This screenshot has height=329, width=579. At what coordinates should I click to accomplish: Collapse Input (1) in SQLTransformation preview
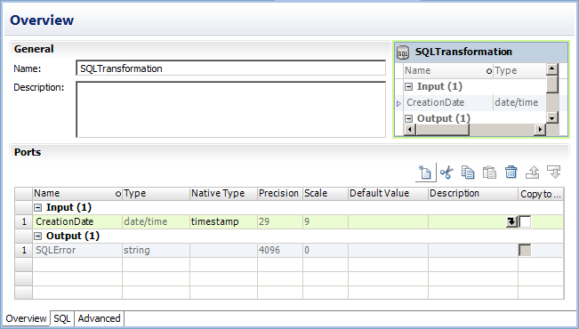click(408, 87)
